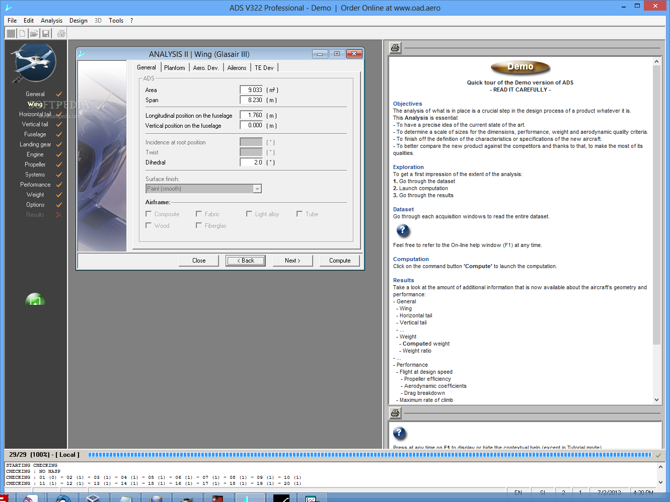The width and height of the screenshot is (670, 502).
Task: Click the check mark next to Vertical tail
Action: pos(59,124)
